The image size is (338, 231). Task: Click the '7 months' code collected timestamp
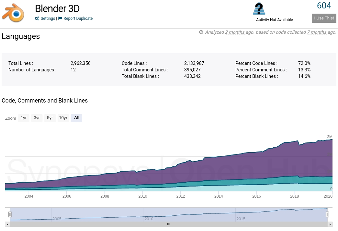coord(317,32)
